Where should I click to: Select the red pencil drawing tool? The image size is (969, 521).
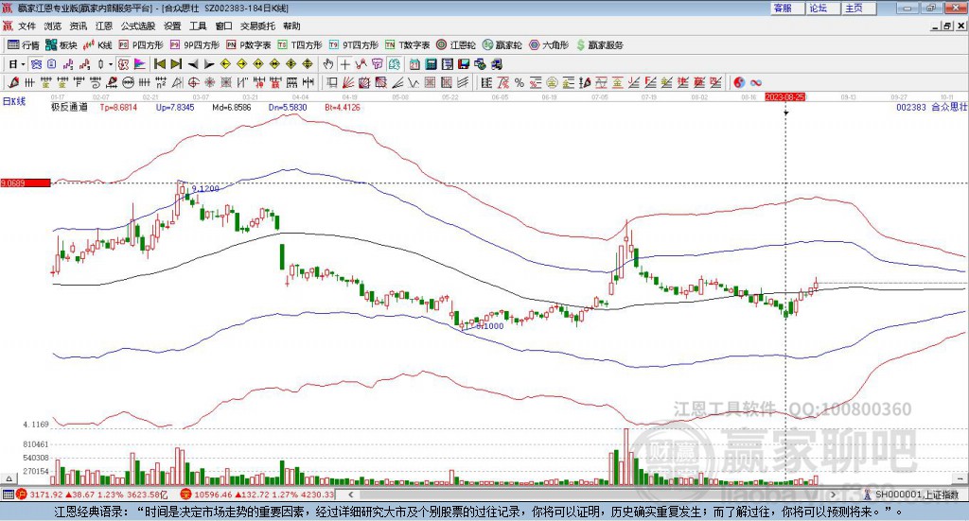pos(13,82)
